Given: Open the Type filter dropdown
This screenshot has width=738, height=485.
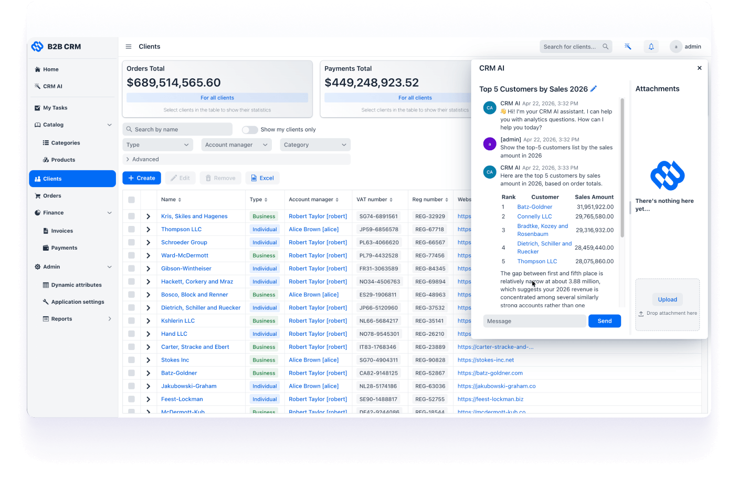Looking at the screenshot, I should (157, 145).
